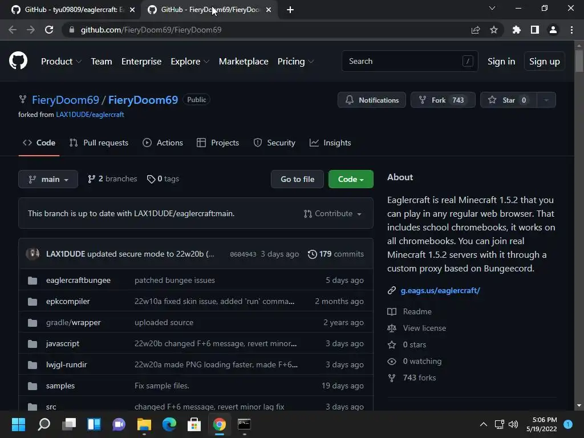Launch Microsoft Edge from the taskbar
The image size is (584, 438).
169,424
